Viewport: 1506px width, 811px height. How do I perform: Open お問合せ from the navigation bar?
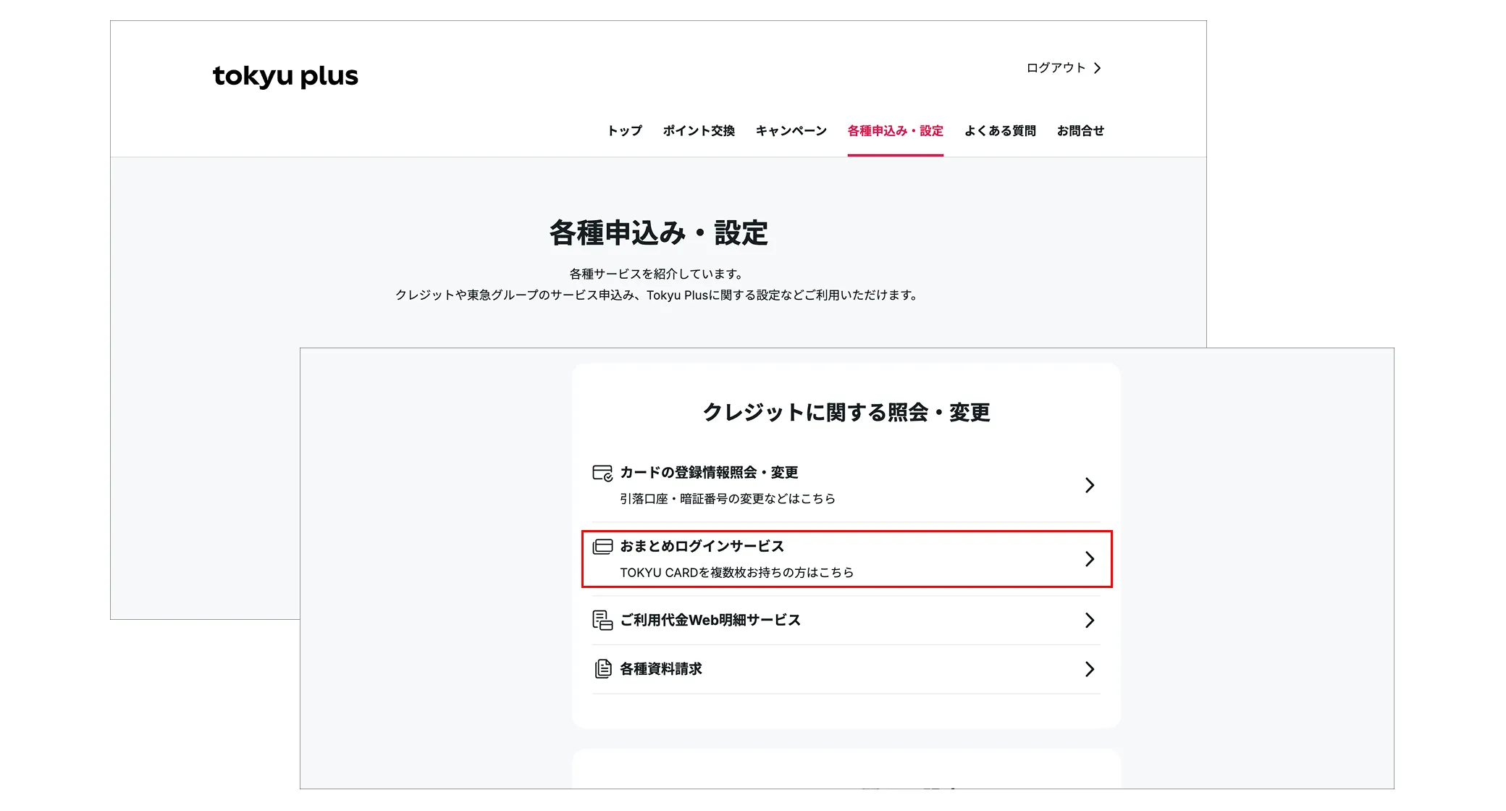pyautogui.click(x=1080, y=131)
